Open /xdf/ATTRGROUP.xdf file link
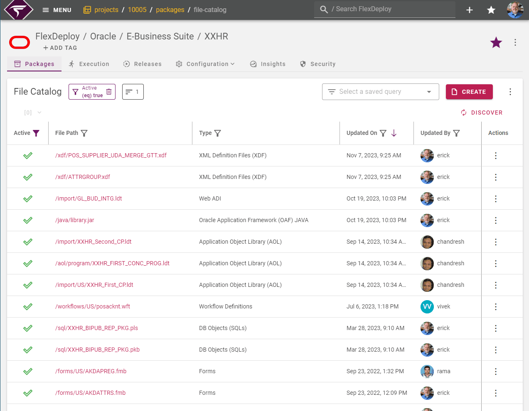529x411 pixels. (83, 177)
